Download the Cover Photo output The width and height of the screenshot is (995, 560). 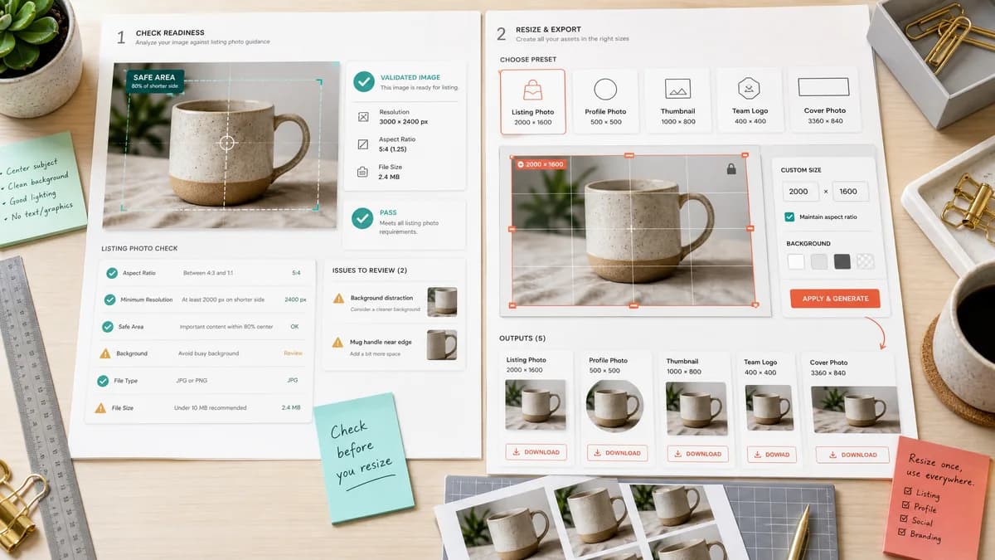pos(853,455)
